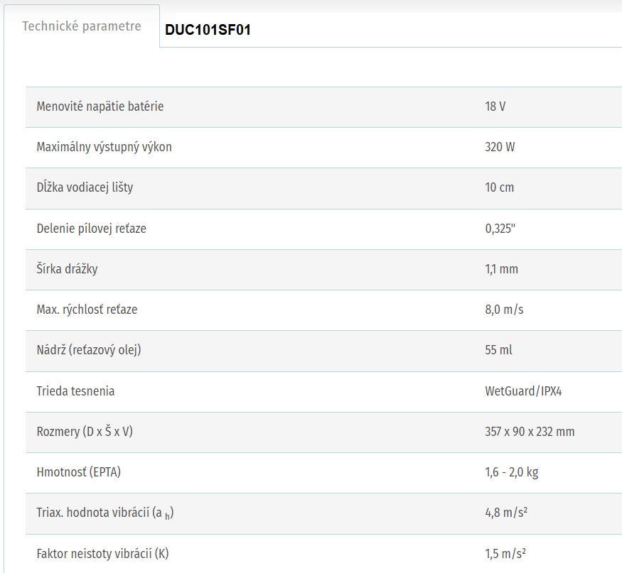Select the Nádrž (reťazový olej) label
This screenshot has height=573, width=622.
(89, 350)
